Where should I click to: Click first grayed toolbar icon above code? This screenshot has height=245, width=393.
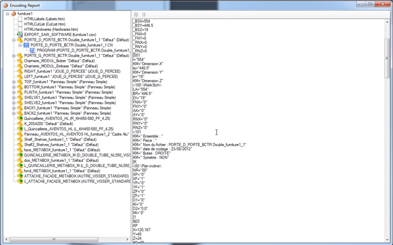click(x=136, y=14)
